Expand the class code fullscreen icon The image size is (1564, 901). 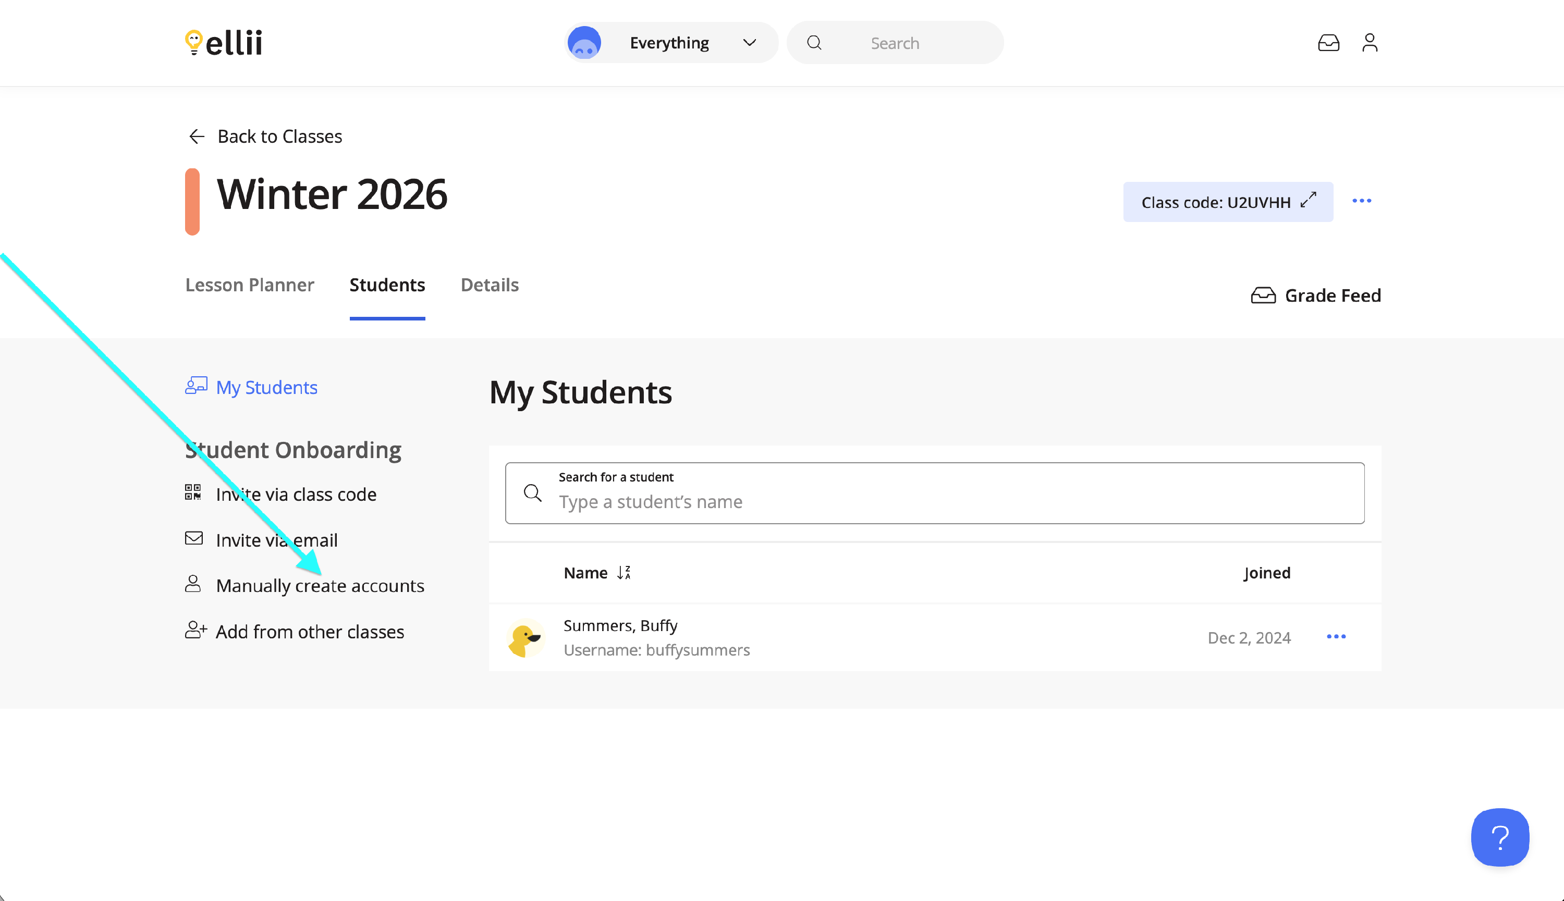[x=1309, y=201]
